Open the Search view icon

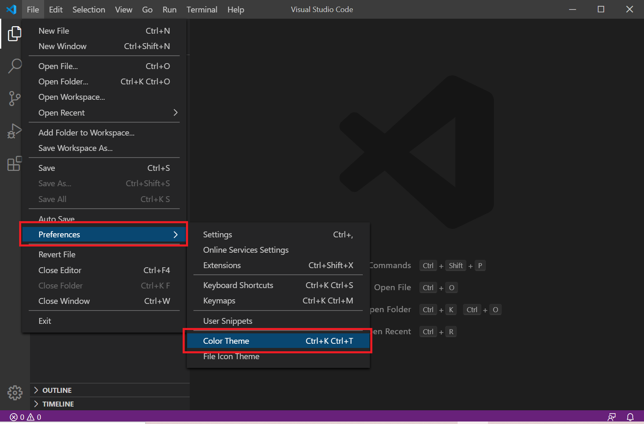(15, 66)
